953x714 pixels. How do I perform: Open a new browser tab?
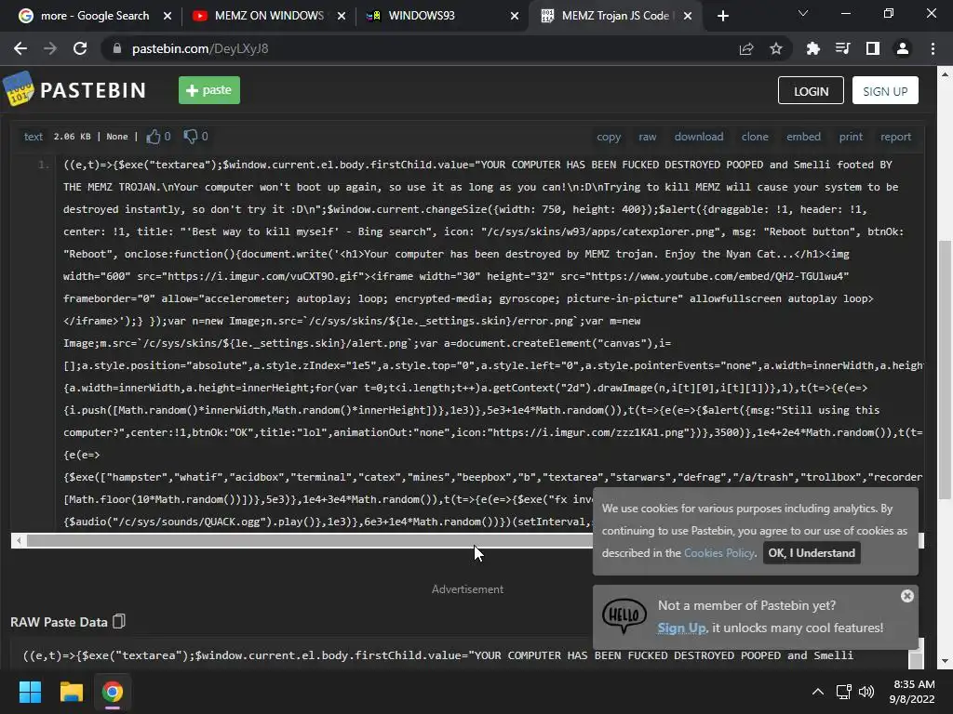pyautogui.click(x=722, y=16)
